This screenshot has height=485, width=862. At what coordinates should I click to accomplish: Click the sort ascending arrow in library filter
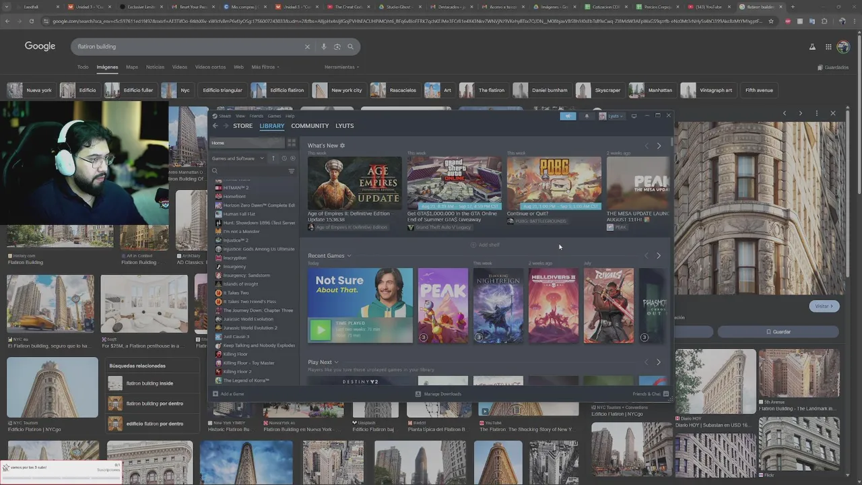(273, 158)
